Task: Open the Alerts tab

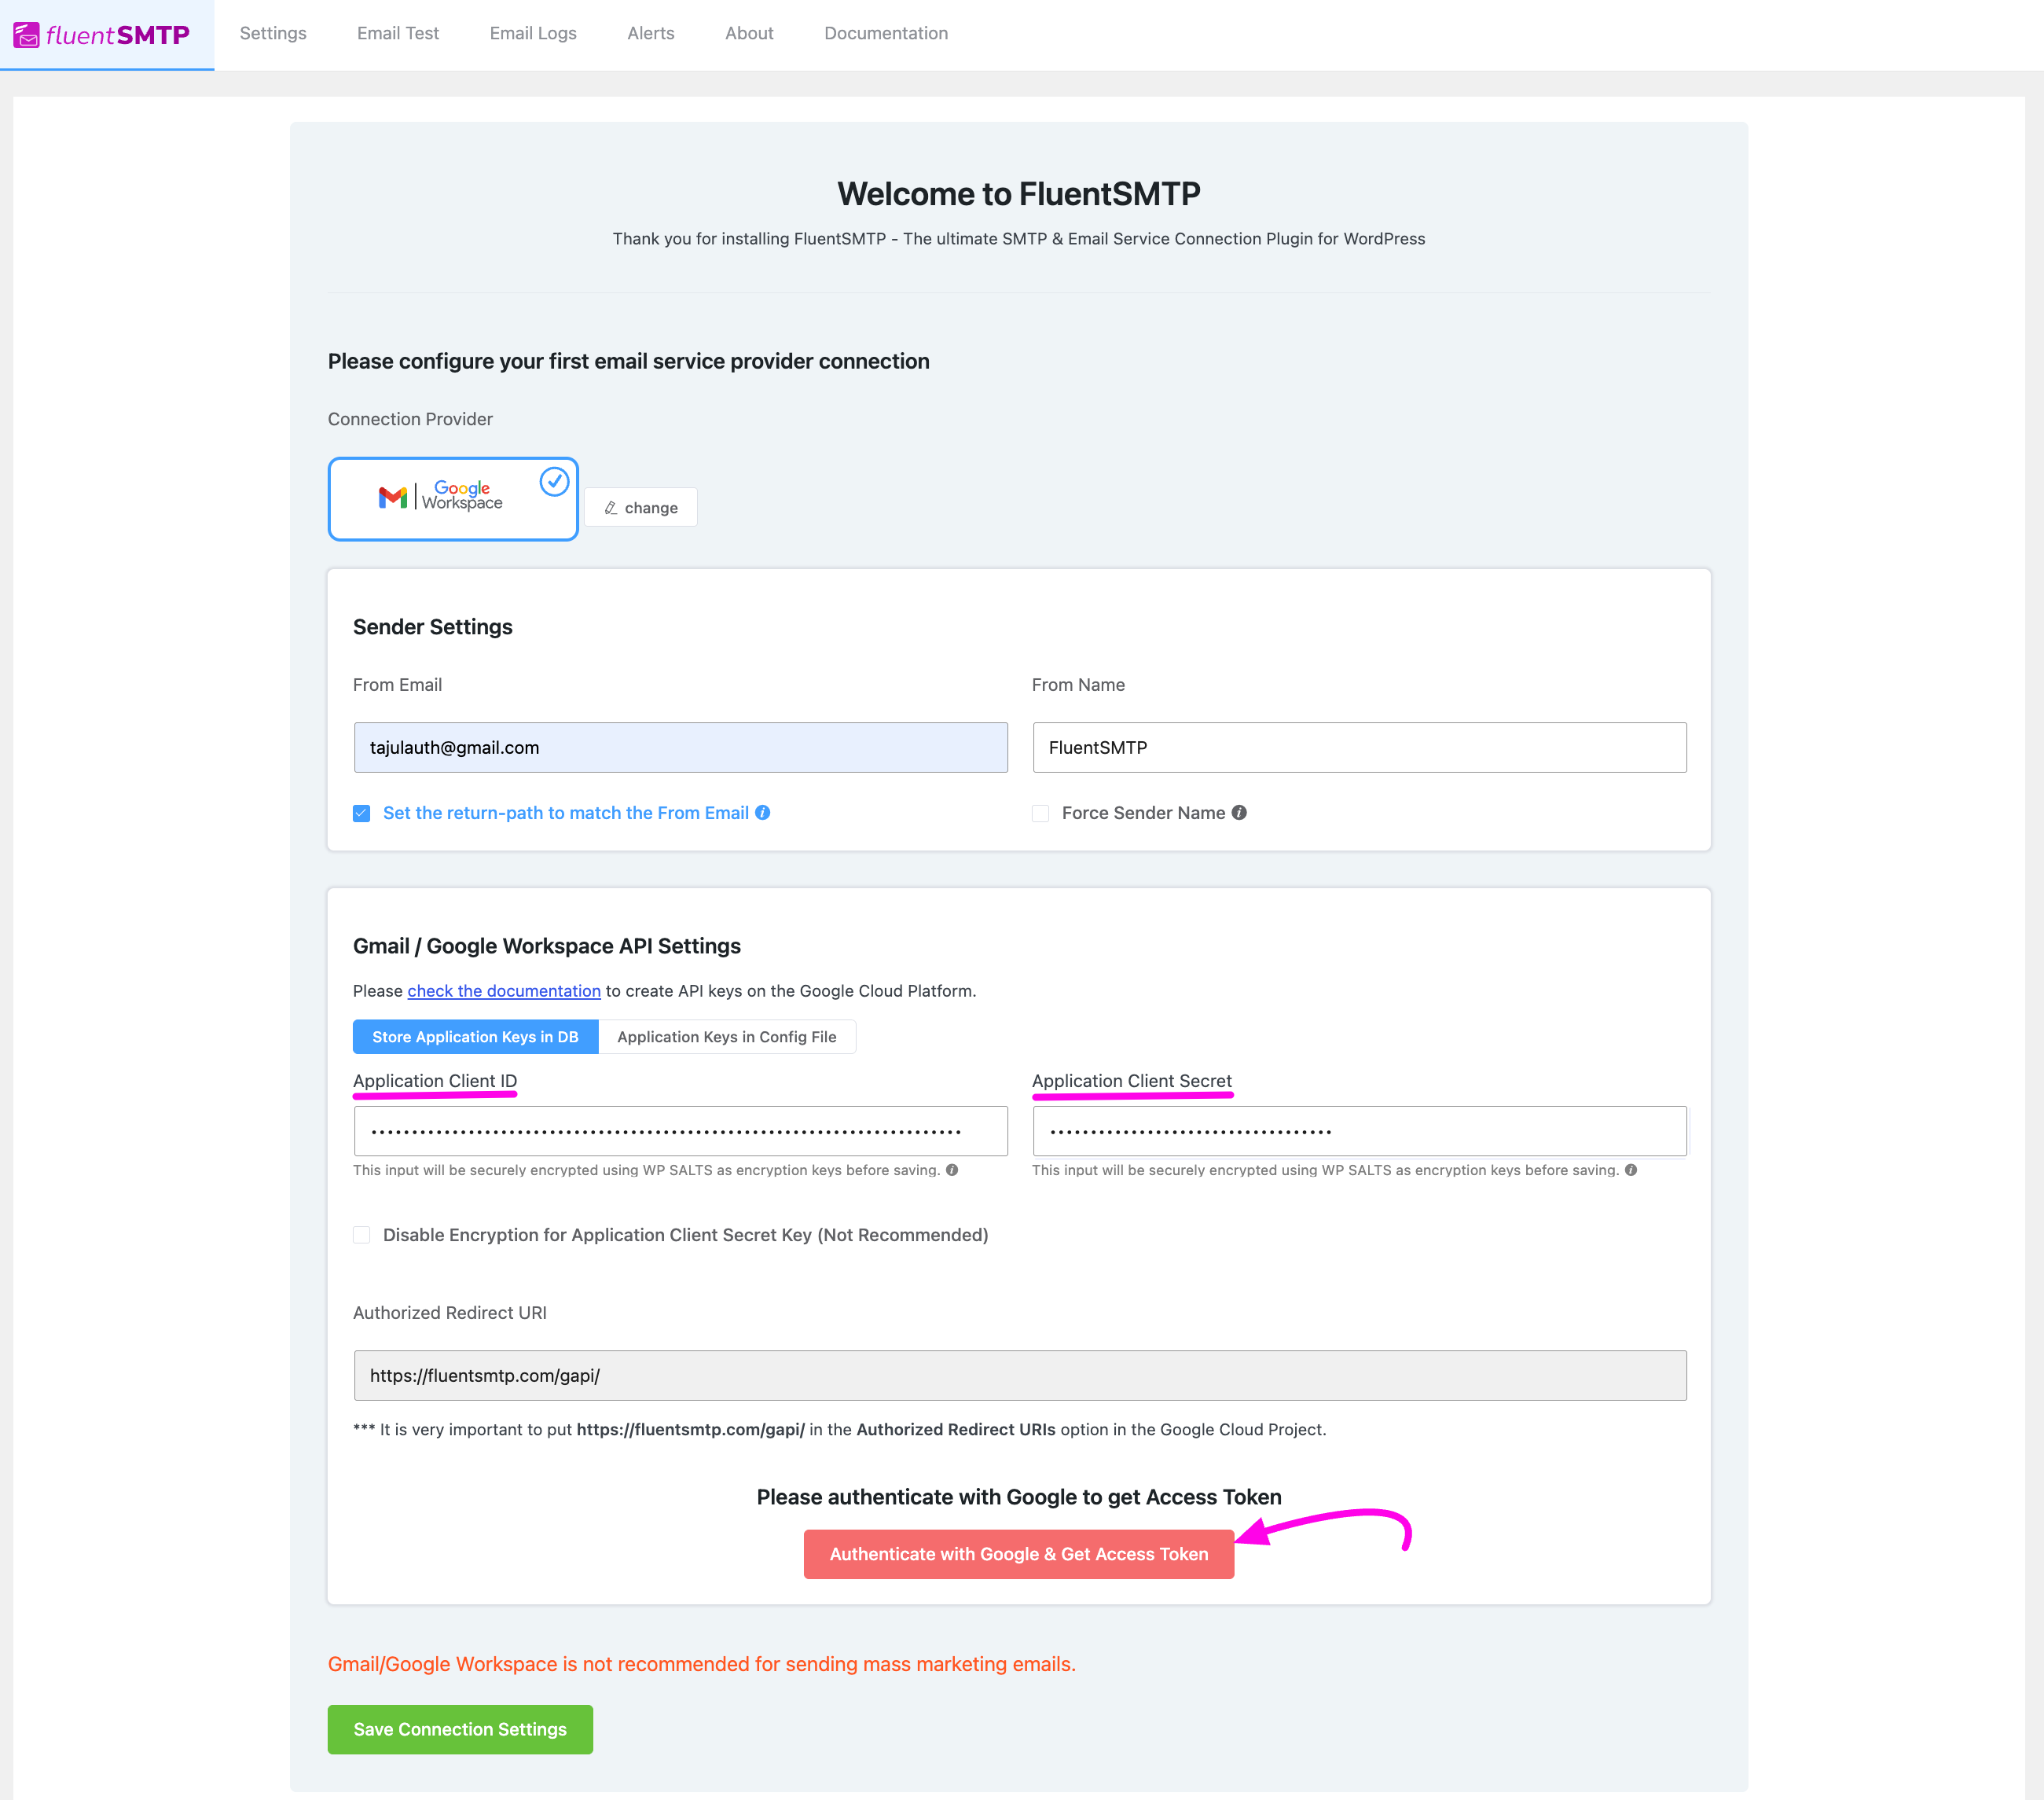Action: 651,33
